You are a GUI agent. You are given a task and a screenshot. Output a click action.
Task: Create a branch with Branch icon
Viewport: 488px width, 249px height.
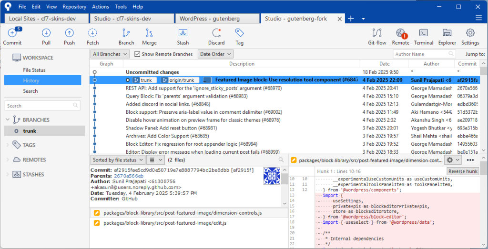click(126, 33)
